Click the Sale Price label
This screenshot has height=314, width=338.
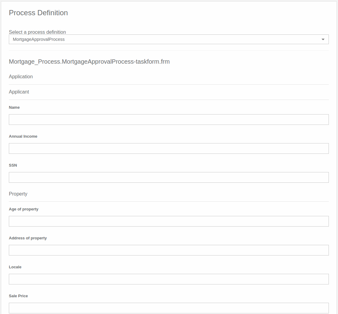[x=18, y=296]
